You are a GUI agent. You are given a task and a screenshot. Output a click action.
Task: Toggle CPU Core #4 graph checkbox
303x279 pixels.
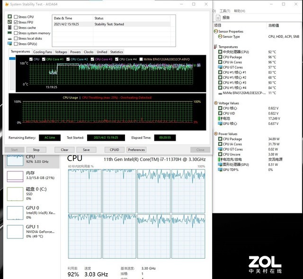(x=117, y=59)
